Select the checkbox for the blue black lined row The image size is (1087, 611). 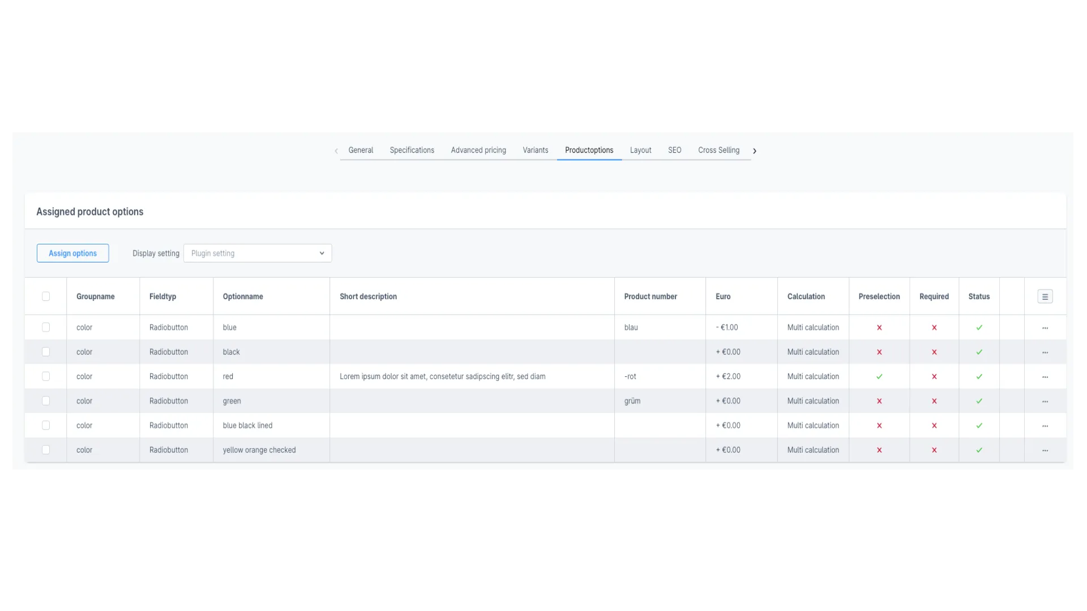coord(46,425)
